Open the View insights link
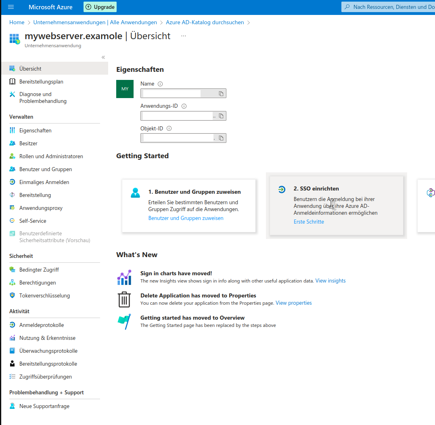The width and height of the screenshot is (435, 425). tap(330, 281)
